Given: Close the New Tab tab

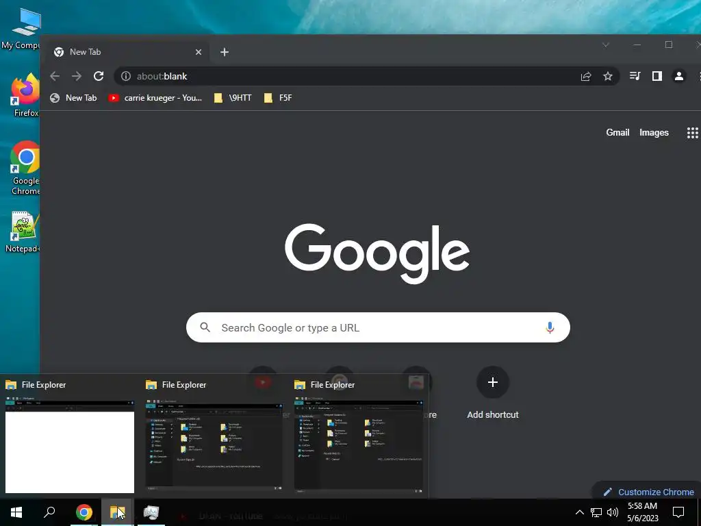Looking at the screenshot, I should coord(199,52).
